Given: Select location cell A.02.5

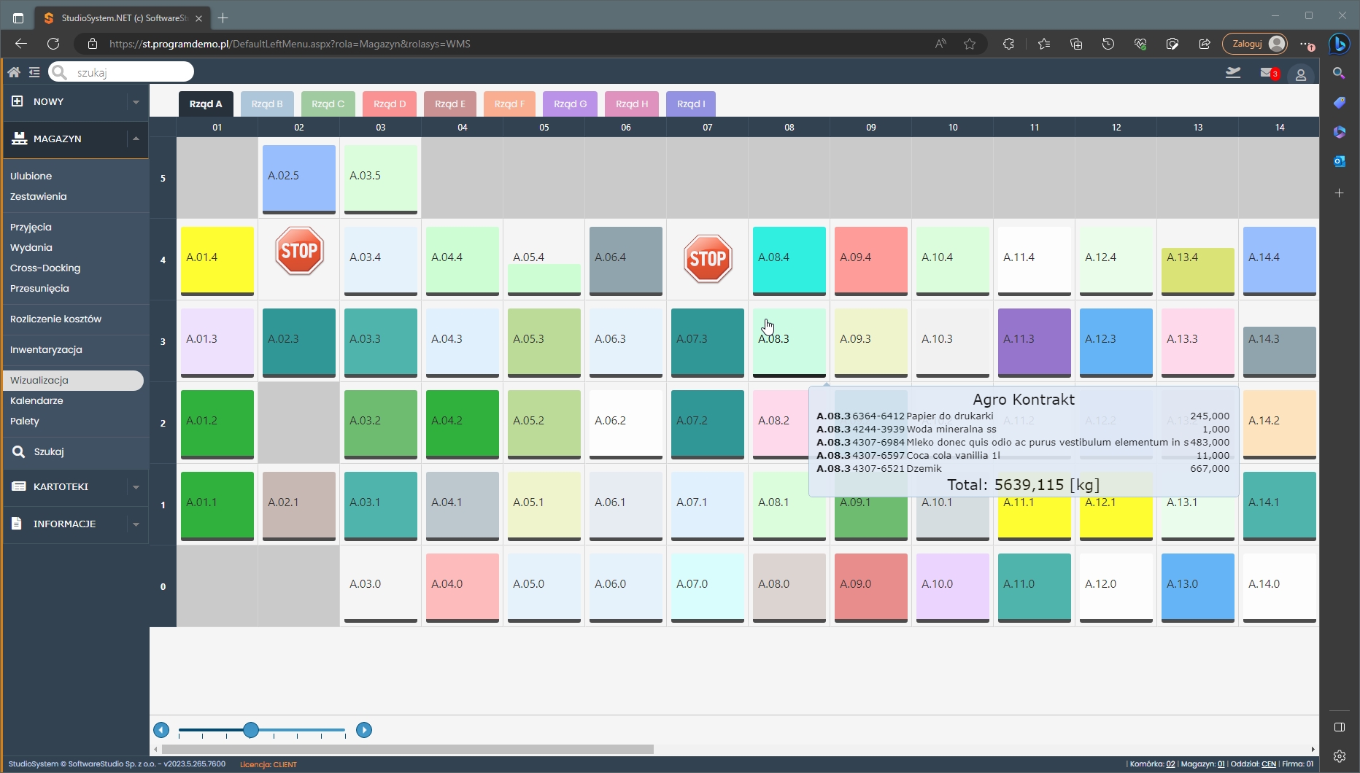Looking at the screenshot, I should [x=299, y=179].
